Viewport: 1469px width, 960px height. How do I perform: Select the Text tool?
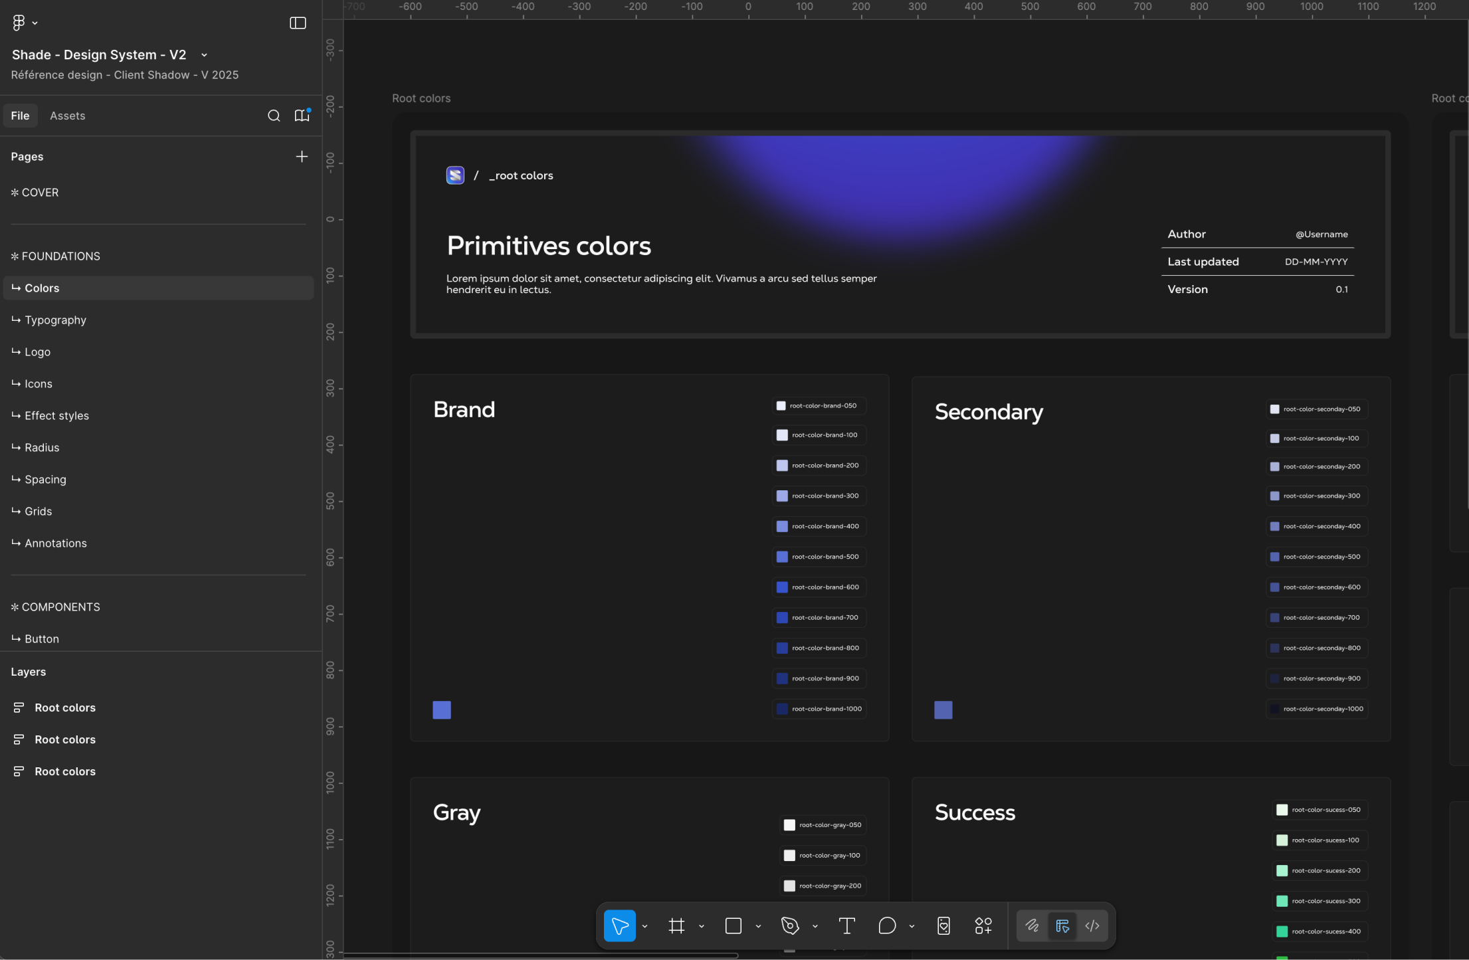846,925
